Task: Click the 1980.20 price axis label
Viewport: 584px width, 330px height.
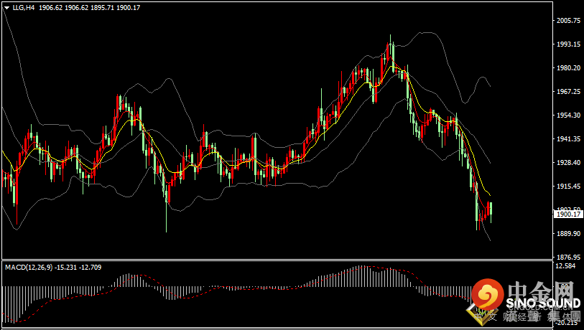Action: point(567,68)
